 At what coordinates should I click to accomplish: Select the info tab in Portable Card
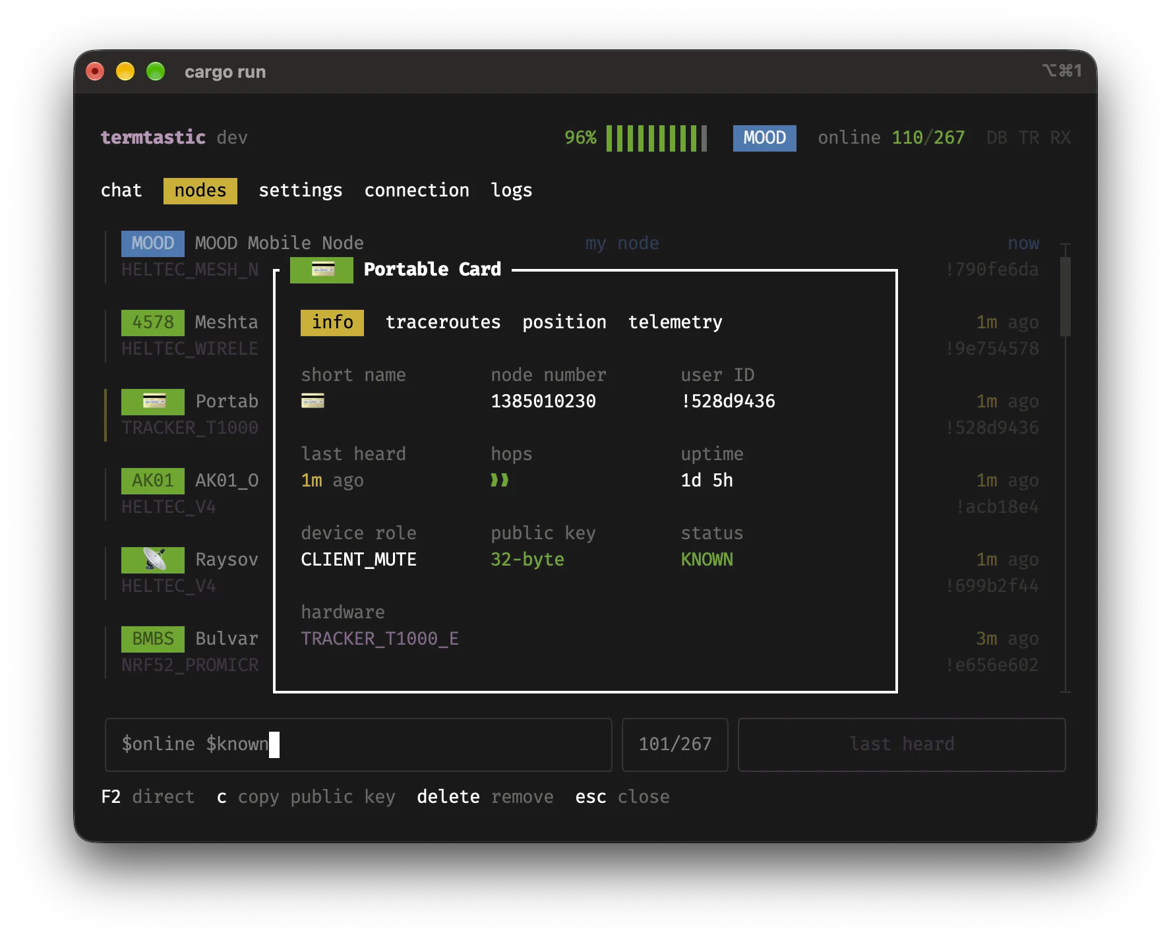point(332,322)
